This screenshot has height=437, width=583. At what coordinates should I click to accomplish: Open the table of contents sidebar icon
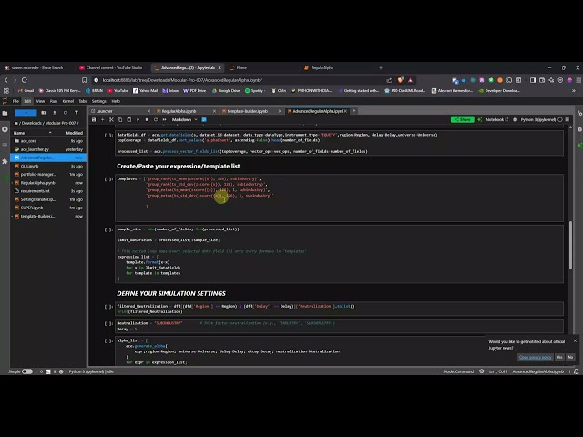point(5,146)
